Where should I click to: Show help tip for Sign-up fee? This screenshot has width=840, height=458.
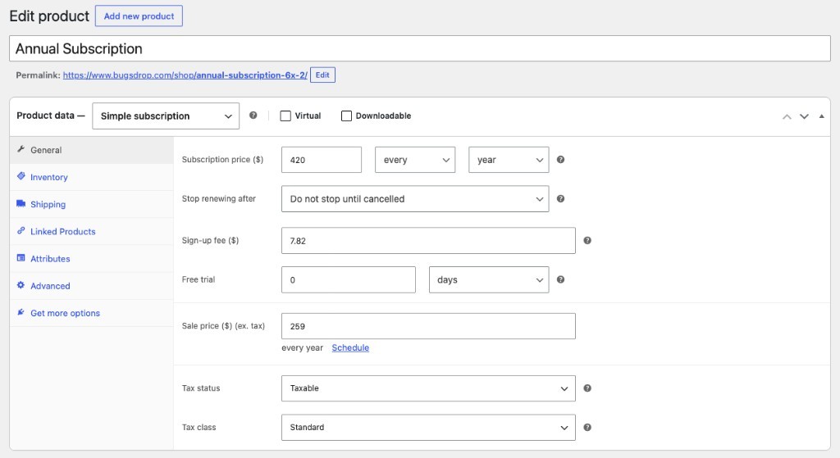(x=587, y=240)
